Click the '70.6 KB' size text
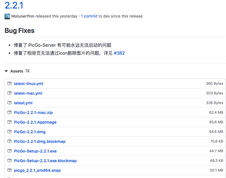This screenshot has height=178, width=226. [x=217, y=141]
